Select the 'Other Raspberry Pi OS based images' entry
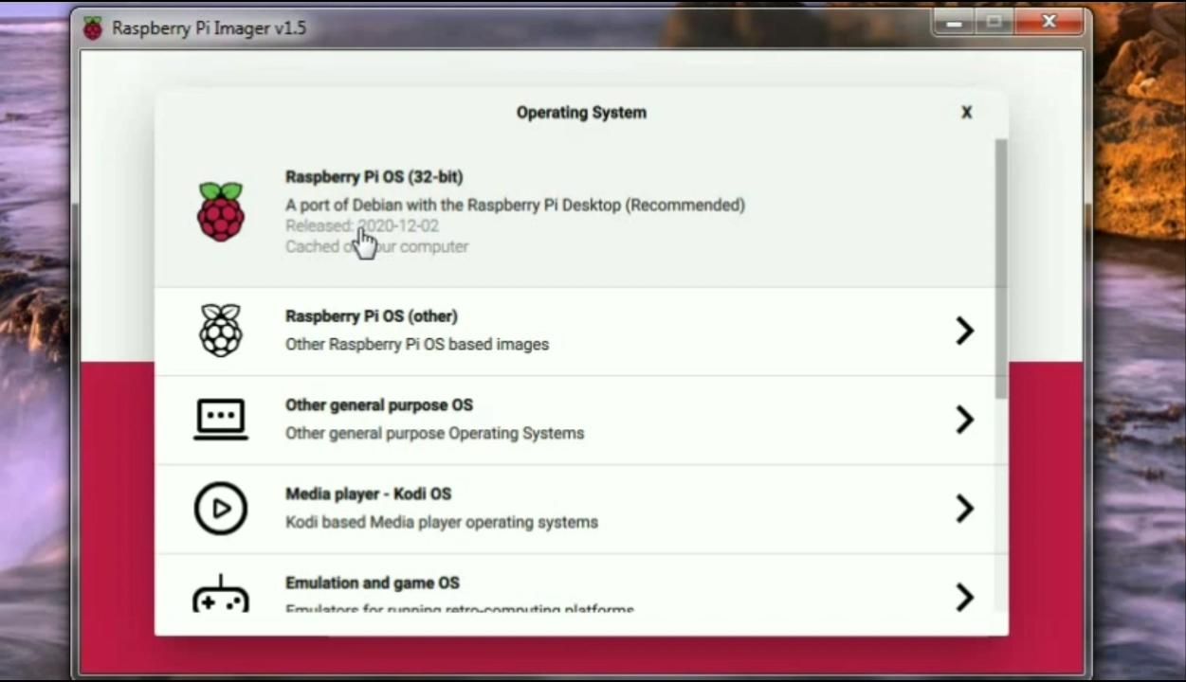 point(417,344)
